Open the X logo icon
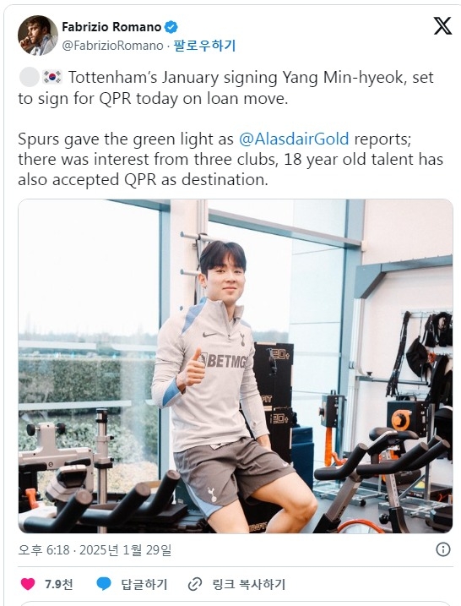Image resolution: width=461 pixels, height=606 pixels. click(x=442, y=26)
